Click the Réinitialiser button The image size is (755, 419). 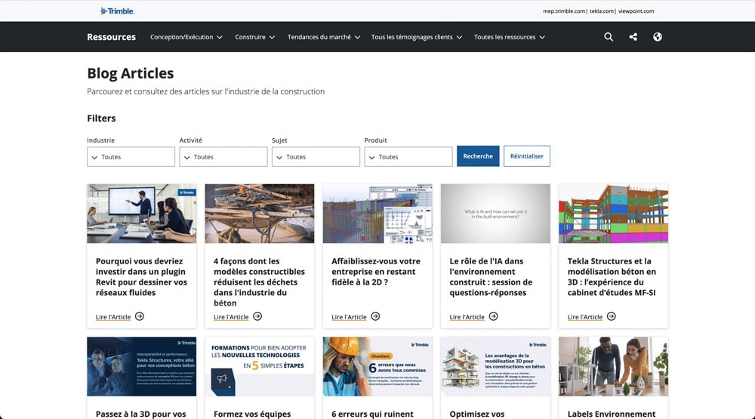click(x=527, y=156)
